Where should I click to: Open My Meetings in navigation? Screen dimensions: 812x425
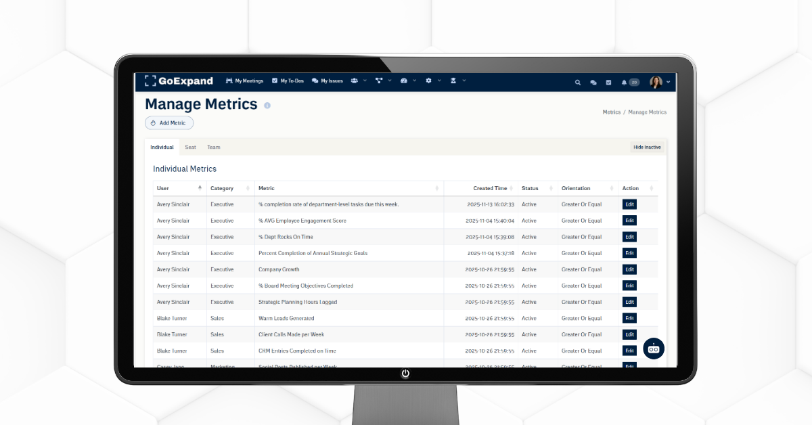click(x=244, y=81)
